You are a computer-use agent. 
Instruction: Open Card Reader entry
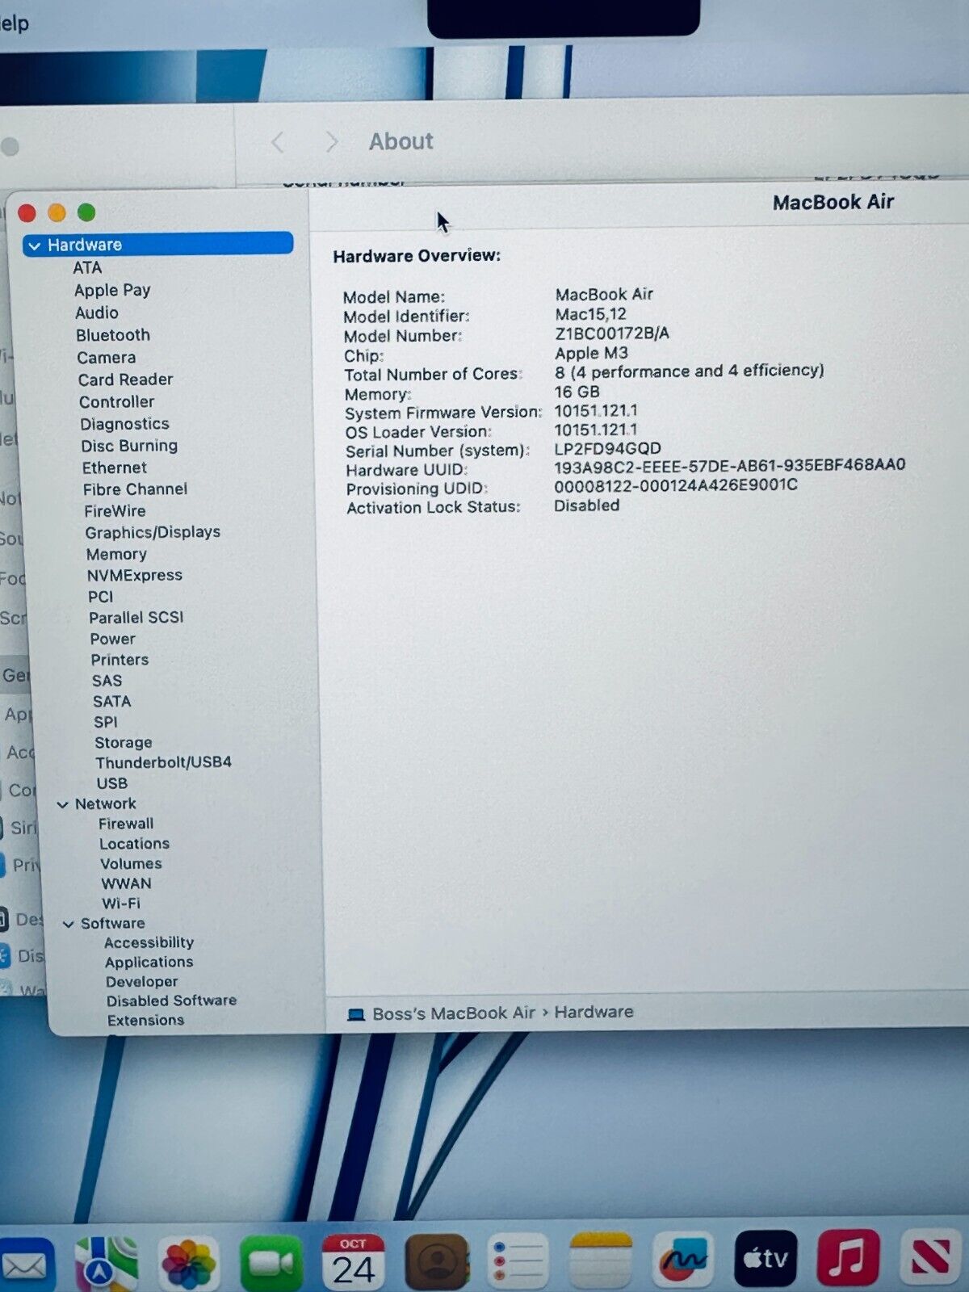(x=125, y=380)
